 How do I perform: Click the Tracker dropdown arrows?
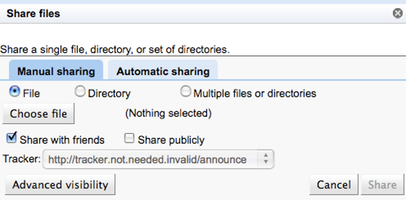tap(265, 160)
